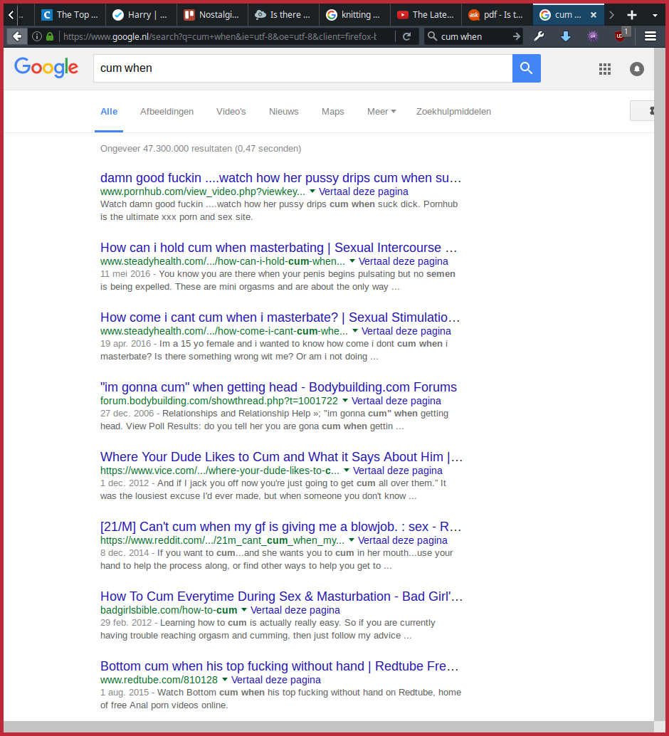
Task: Click the downloads arrow in toolbar
Action: [566, 36]
